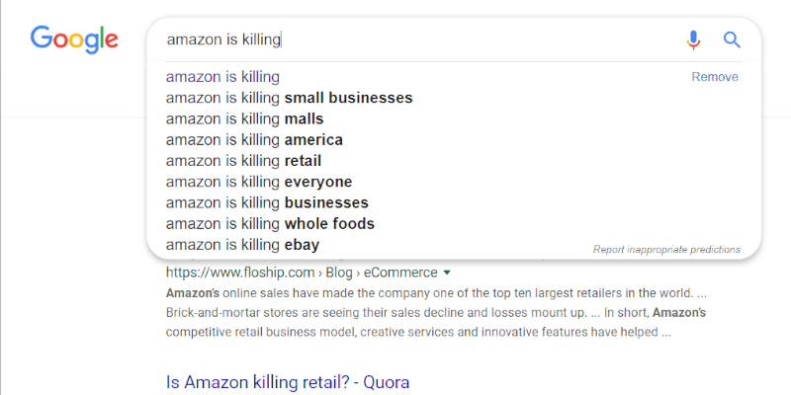791x395 pixels.
Task: Click the floship.com URL breadcrumb
Action: (x=240, y=273)
